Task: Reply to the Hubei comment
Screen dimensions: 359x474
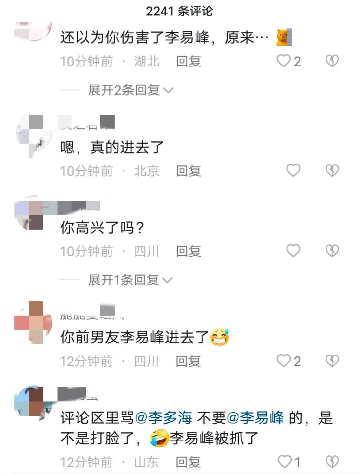Action: tap(189, 61)
